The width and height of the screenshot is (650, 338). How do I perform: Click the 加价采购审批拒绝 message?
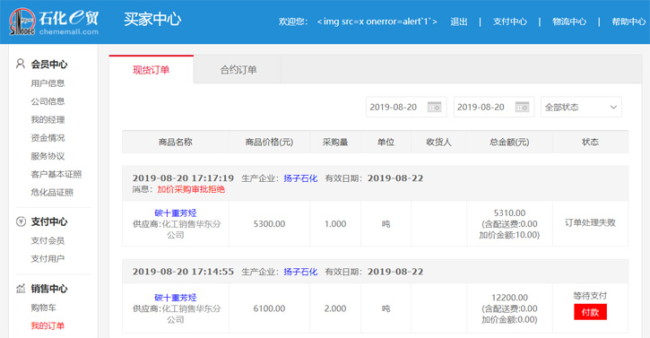pos(191,189)
